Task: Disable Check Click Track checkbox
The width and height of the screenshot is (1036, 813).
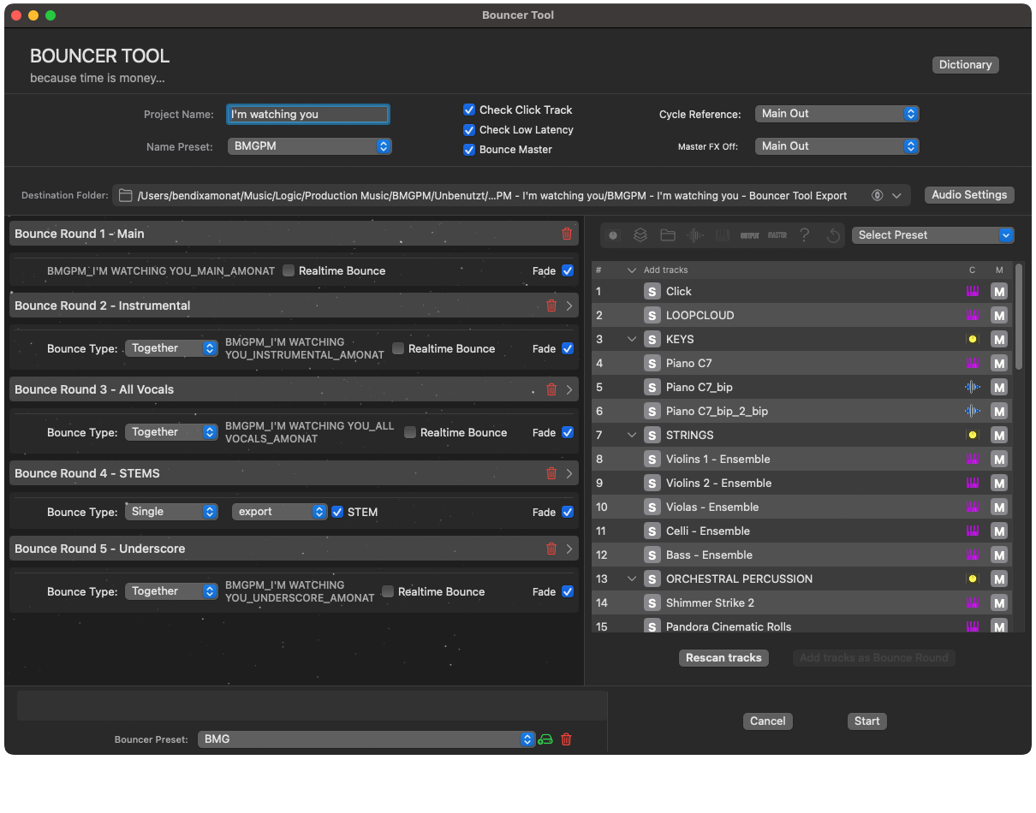Action: click(x=469, y=110)
